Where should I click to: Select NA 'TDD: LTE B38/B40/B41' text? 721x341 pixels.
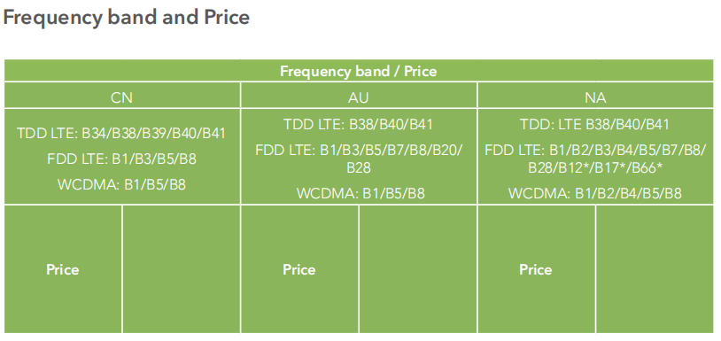point(595,125)
